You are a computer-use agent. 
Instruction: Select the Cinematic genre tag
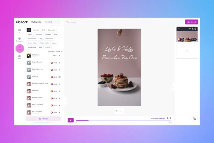coord(52,30)
